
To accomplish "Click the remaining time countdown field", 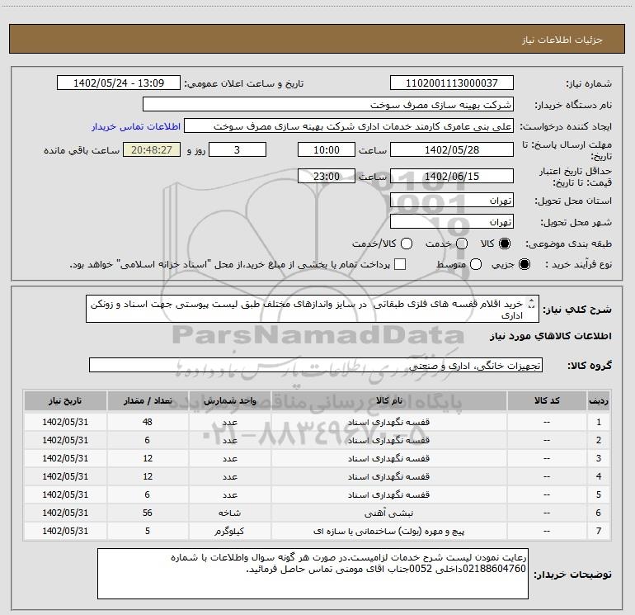I will coord(151,150).
